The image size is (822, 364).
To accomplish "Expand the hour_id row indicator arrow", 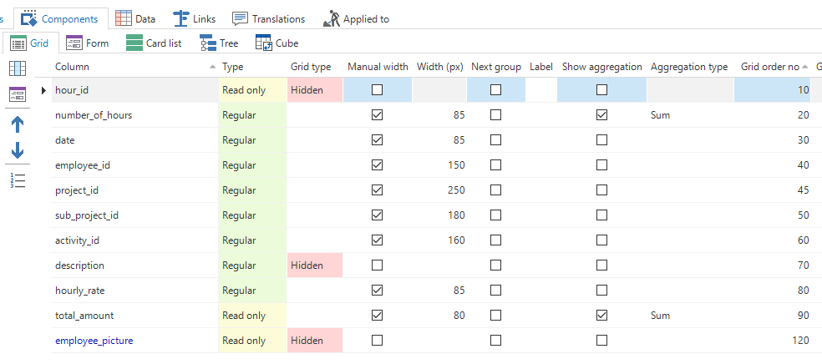I will (43, 90).
